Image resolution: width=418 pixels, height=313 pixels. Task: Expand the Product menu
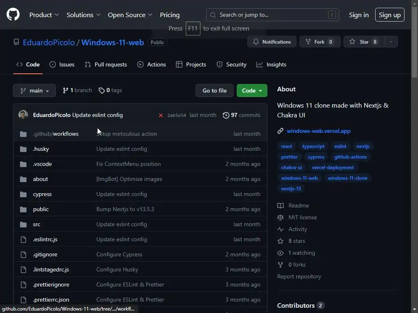(x=44, y=15)
